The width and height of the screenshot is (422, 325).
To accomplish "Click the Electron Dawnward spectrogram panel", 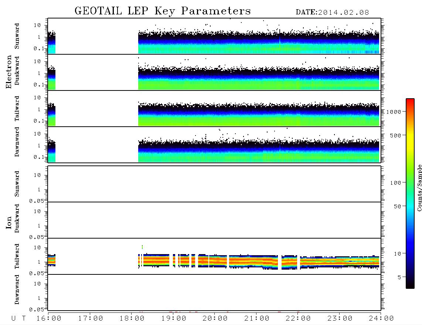I will pyautogui.click(x=214, y=145).
